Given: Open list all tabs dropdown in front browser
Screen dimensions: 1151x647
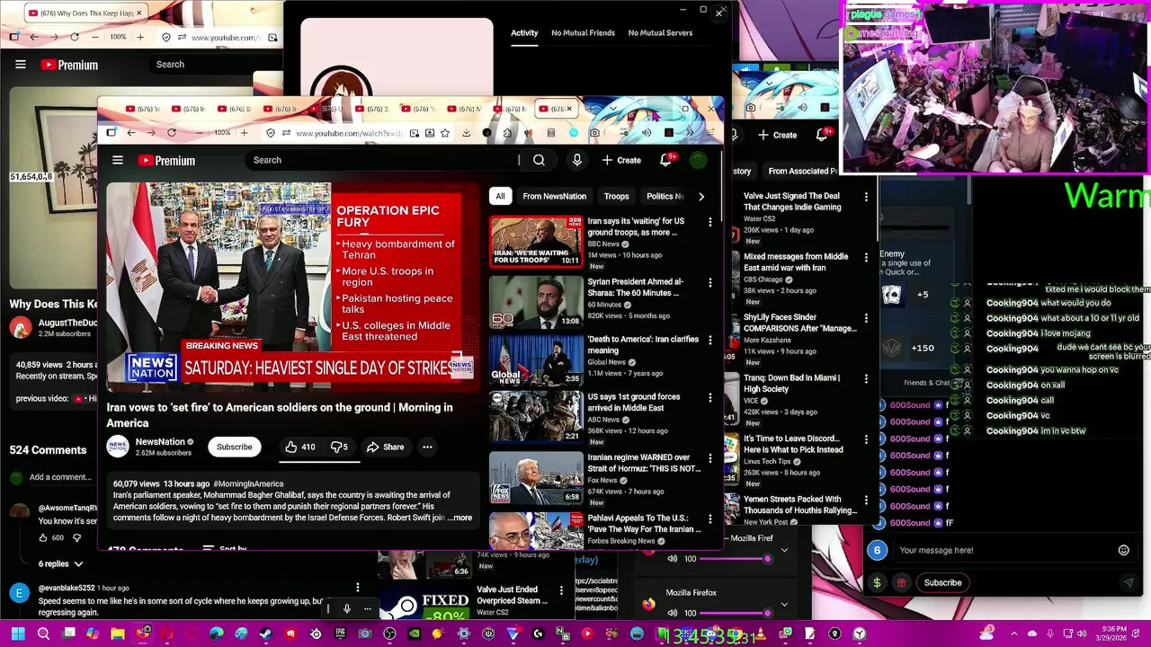Looking at the screenshot, I should pos(612,109).
